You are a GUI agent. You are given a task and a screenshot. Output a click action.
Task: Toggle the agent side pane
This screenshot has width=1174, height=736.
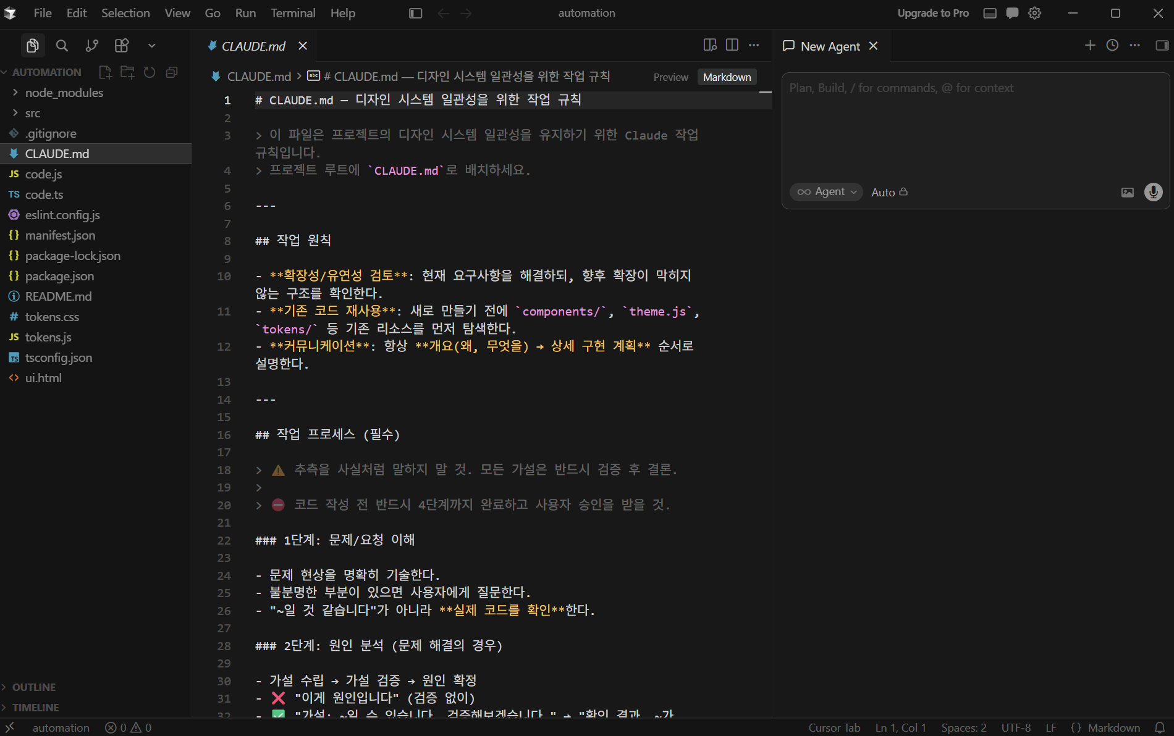[x=1162, y=45]
